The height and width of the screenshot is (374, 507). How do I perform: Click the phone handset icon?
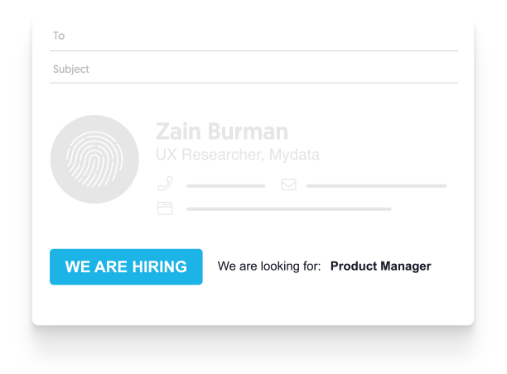(165, 185)
